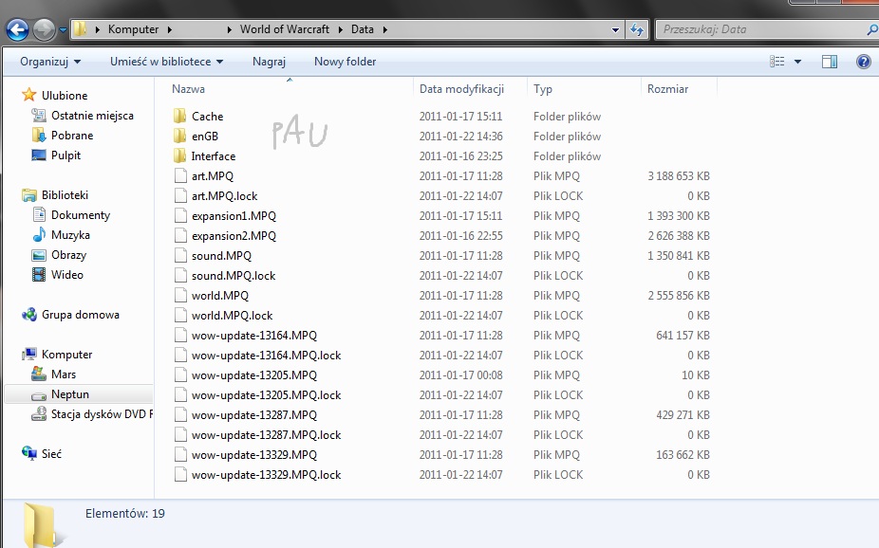Open Stacja dysków DVD drive
Viewport: 879px width, 548px height.
coord(102,414)
